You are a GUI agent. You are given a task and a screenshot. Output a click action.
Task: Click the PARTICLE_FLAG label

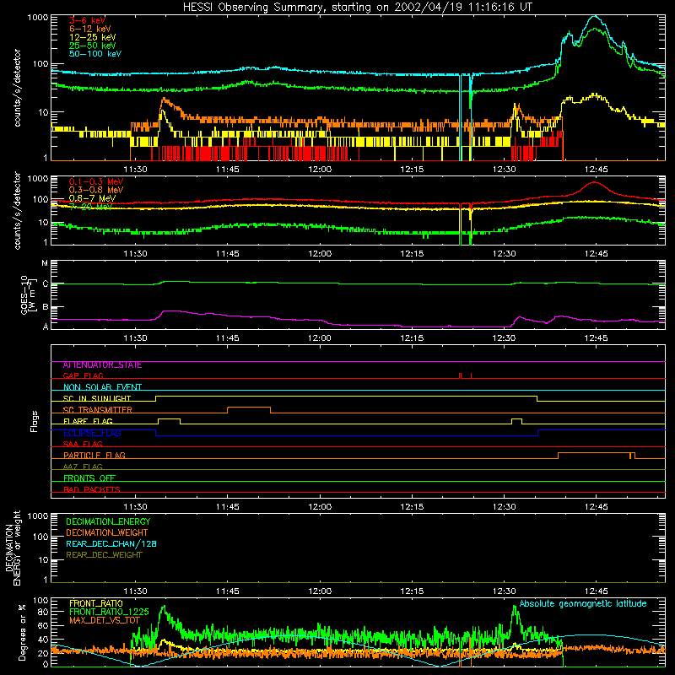(x=94, y=455)
